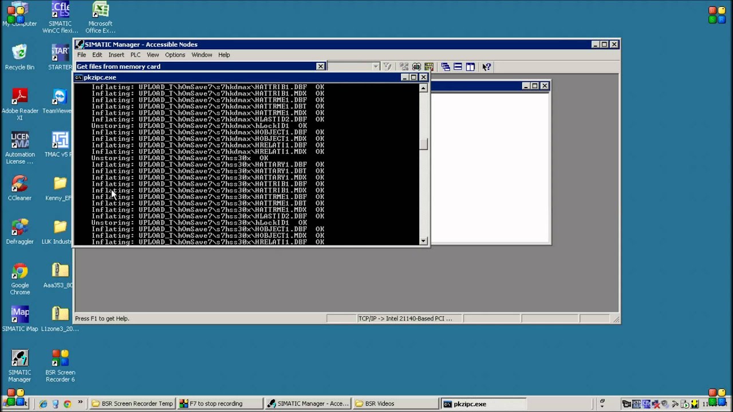733x412 pixels.
Task: Open the LUK Industr folder on desktop
Action: pyautogui.click(x=59, y=231)
